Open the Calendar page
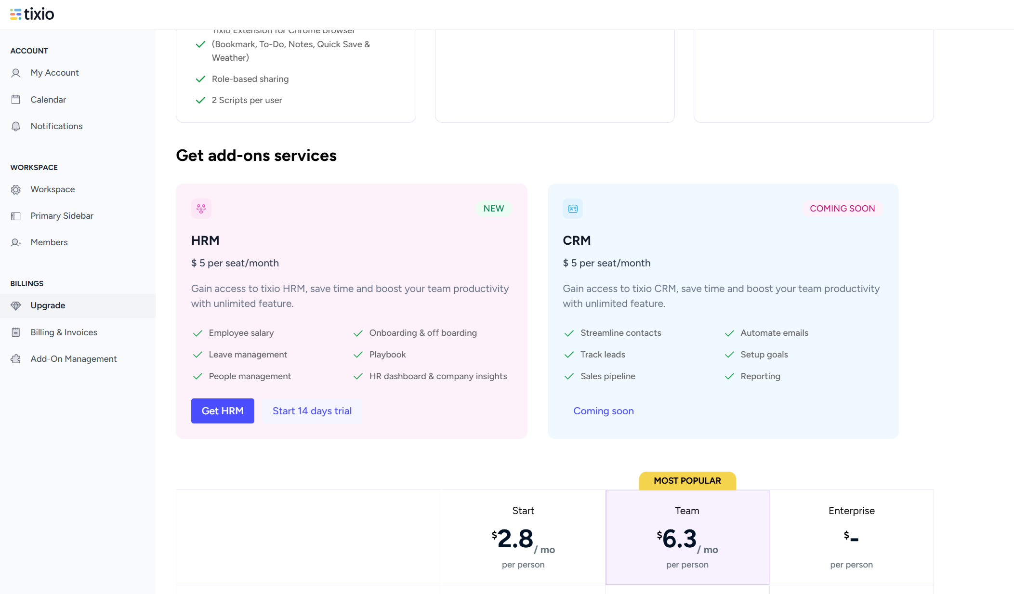Viewport: 1014px width, 594px height. click(78, 100)
